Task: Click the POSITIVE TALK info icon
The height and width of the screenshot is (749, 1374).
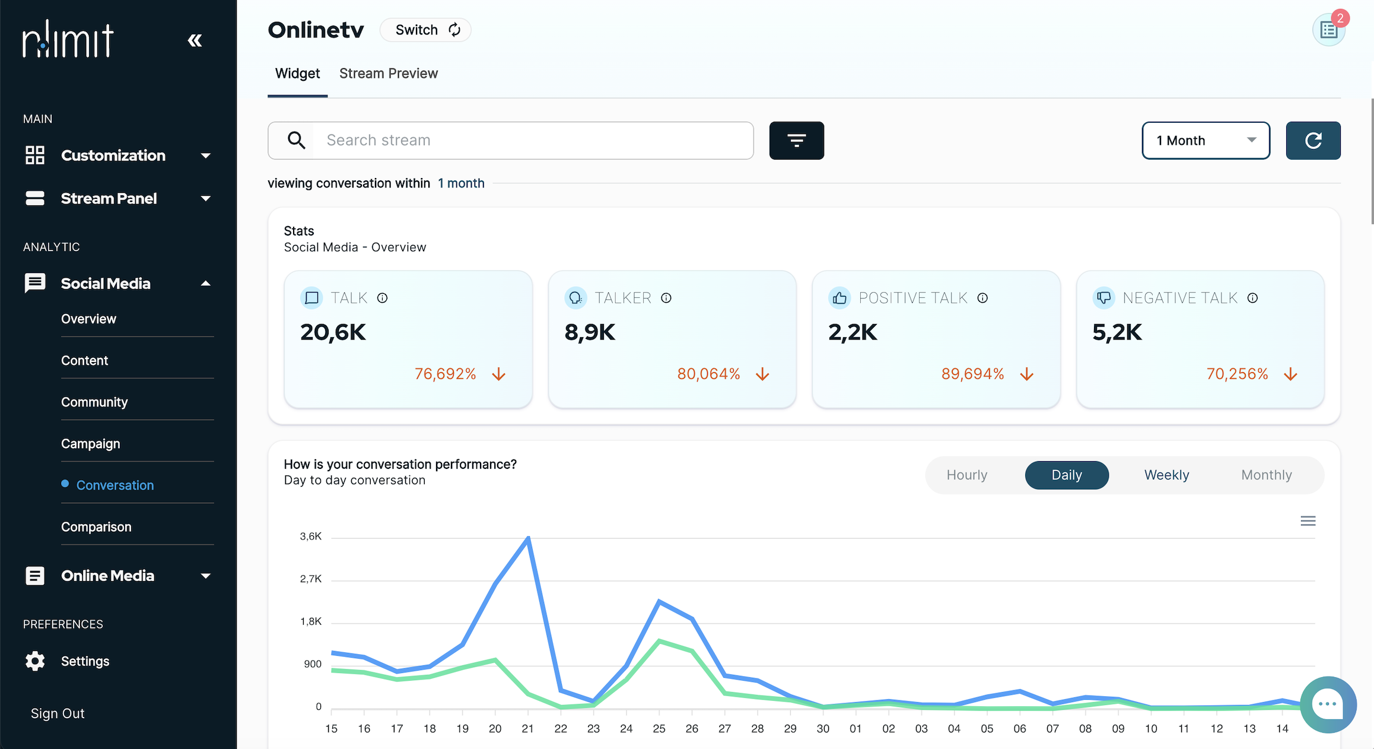Action: pos(982,298)
